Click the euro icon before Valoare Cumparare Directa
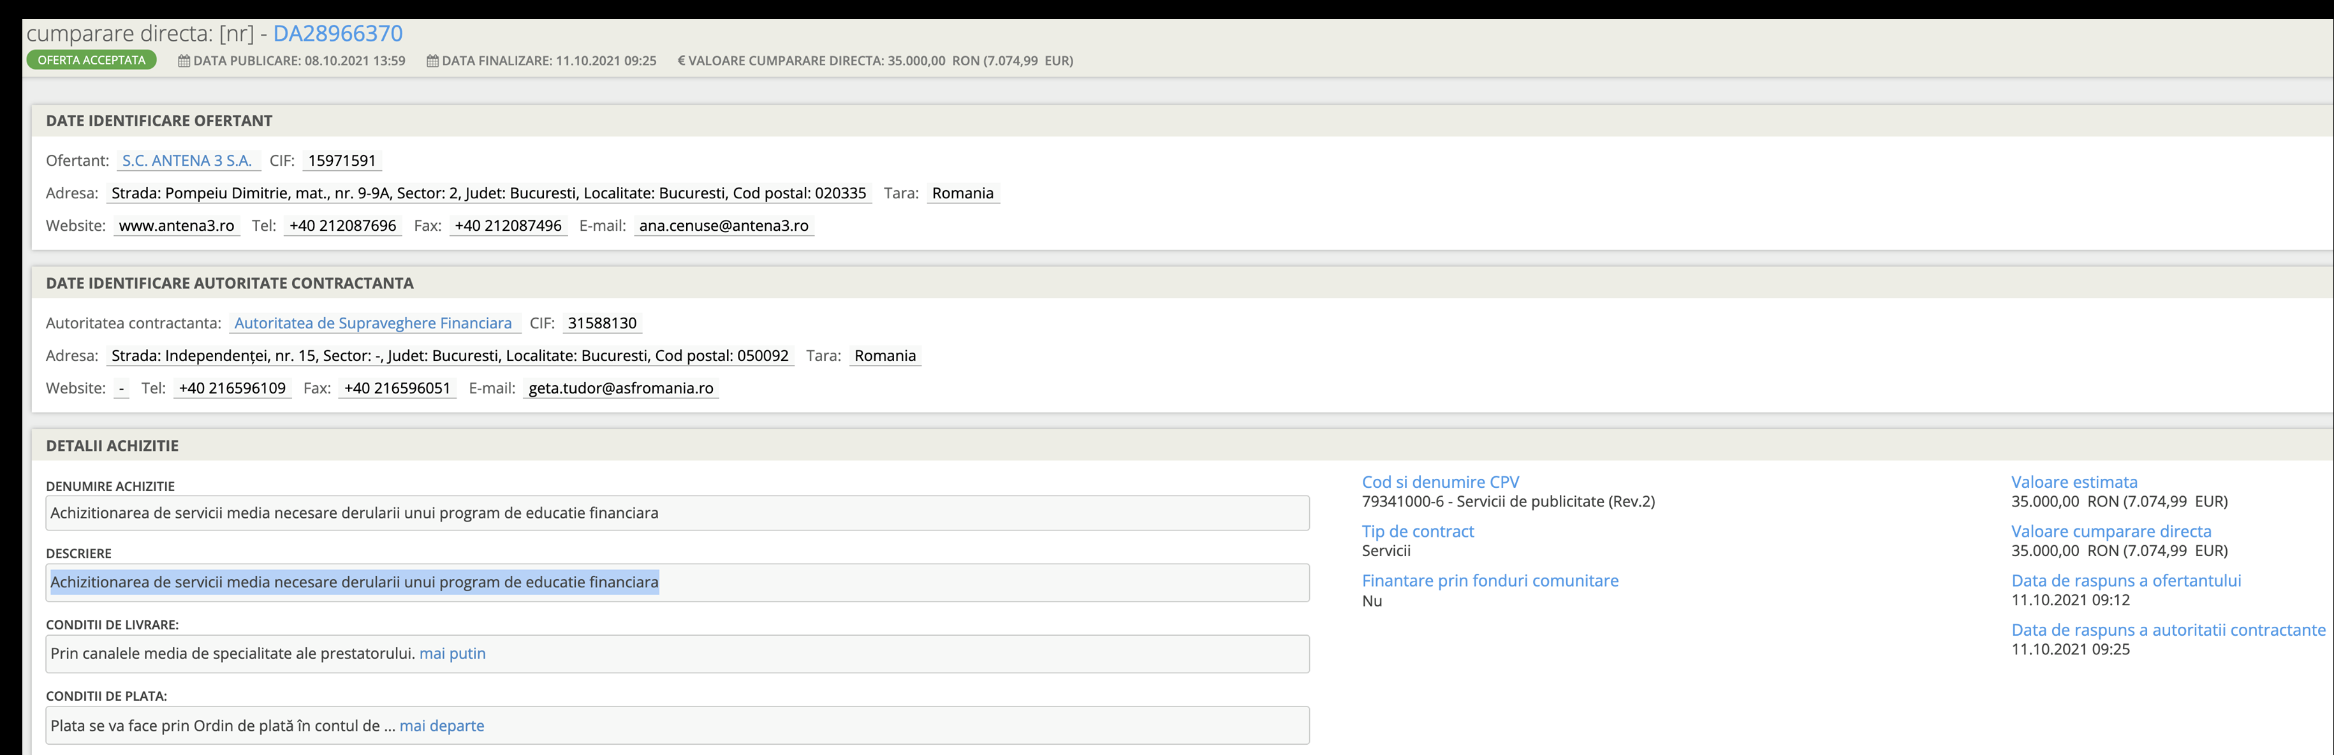This screenshot has width=2334, height=755. (x=681, y=61)
